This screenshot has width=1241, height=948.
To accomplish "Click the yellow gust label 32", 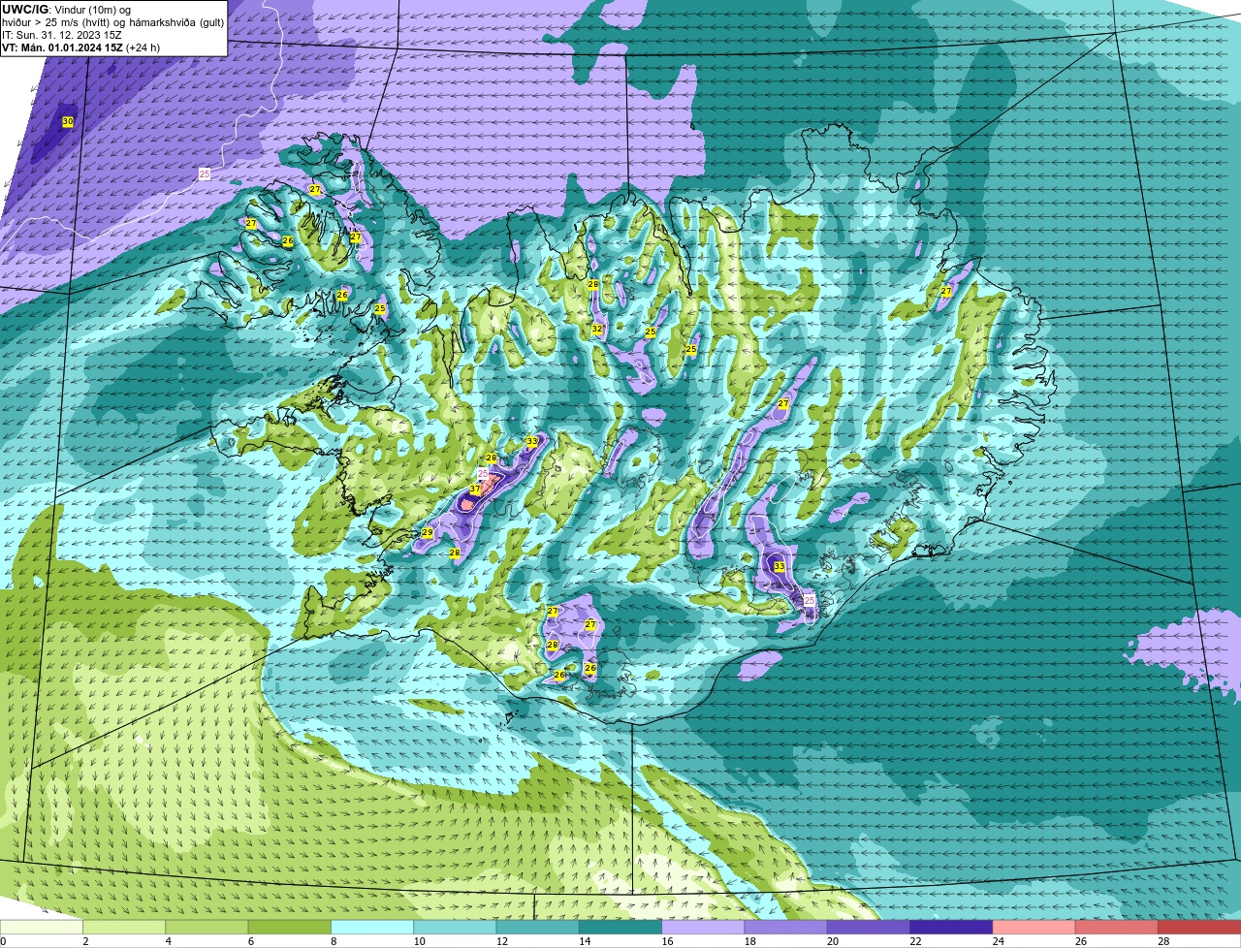I will (x=597, y=330).
